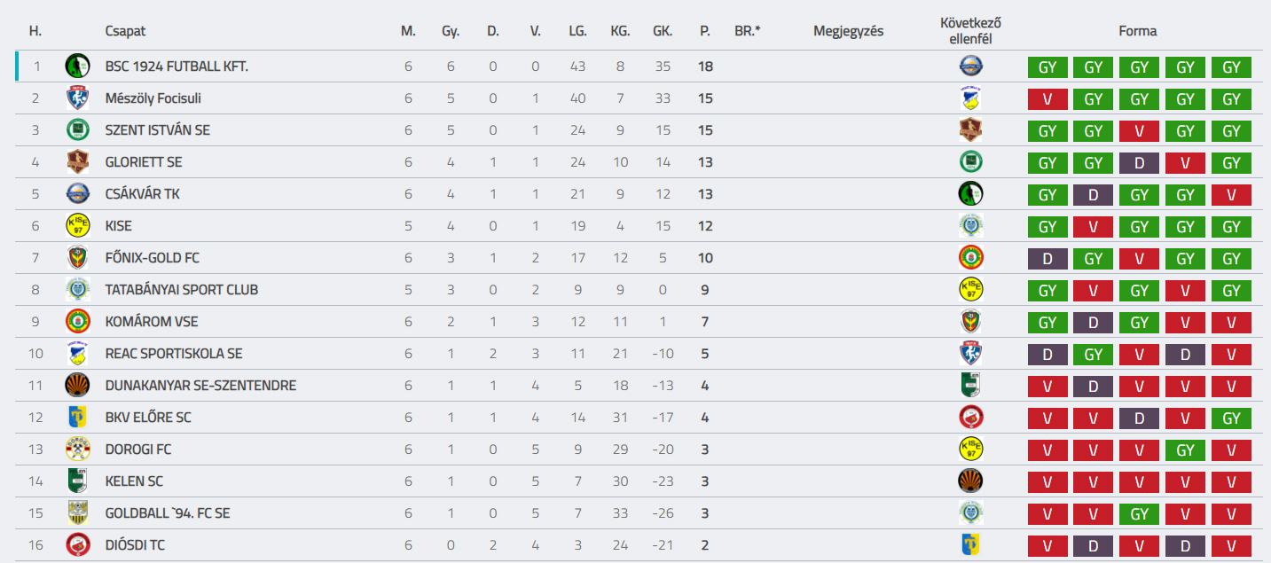Click the DIÓSDI TC red team logo

click(78, 544)
